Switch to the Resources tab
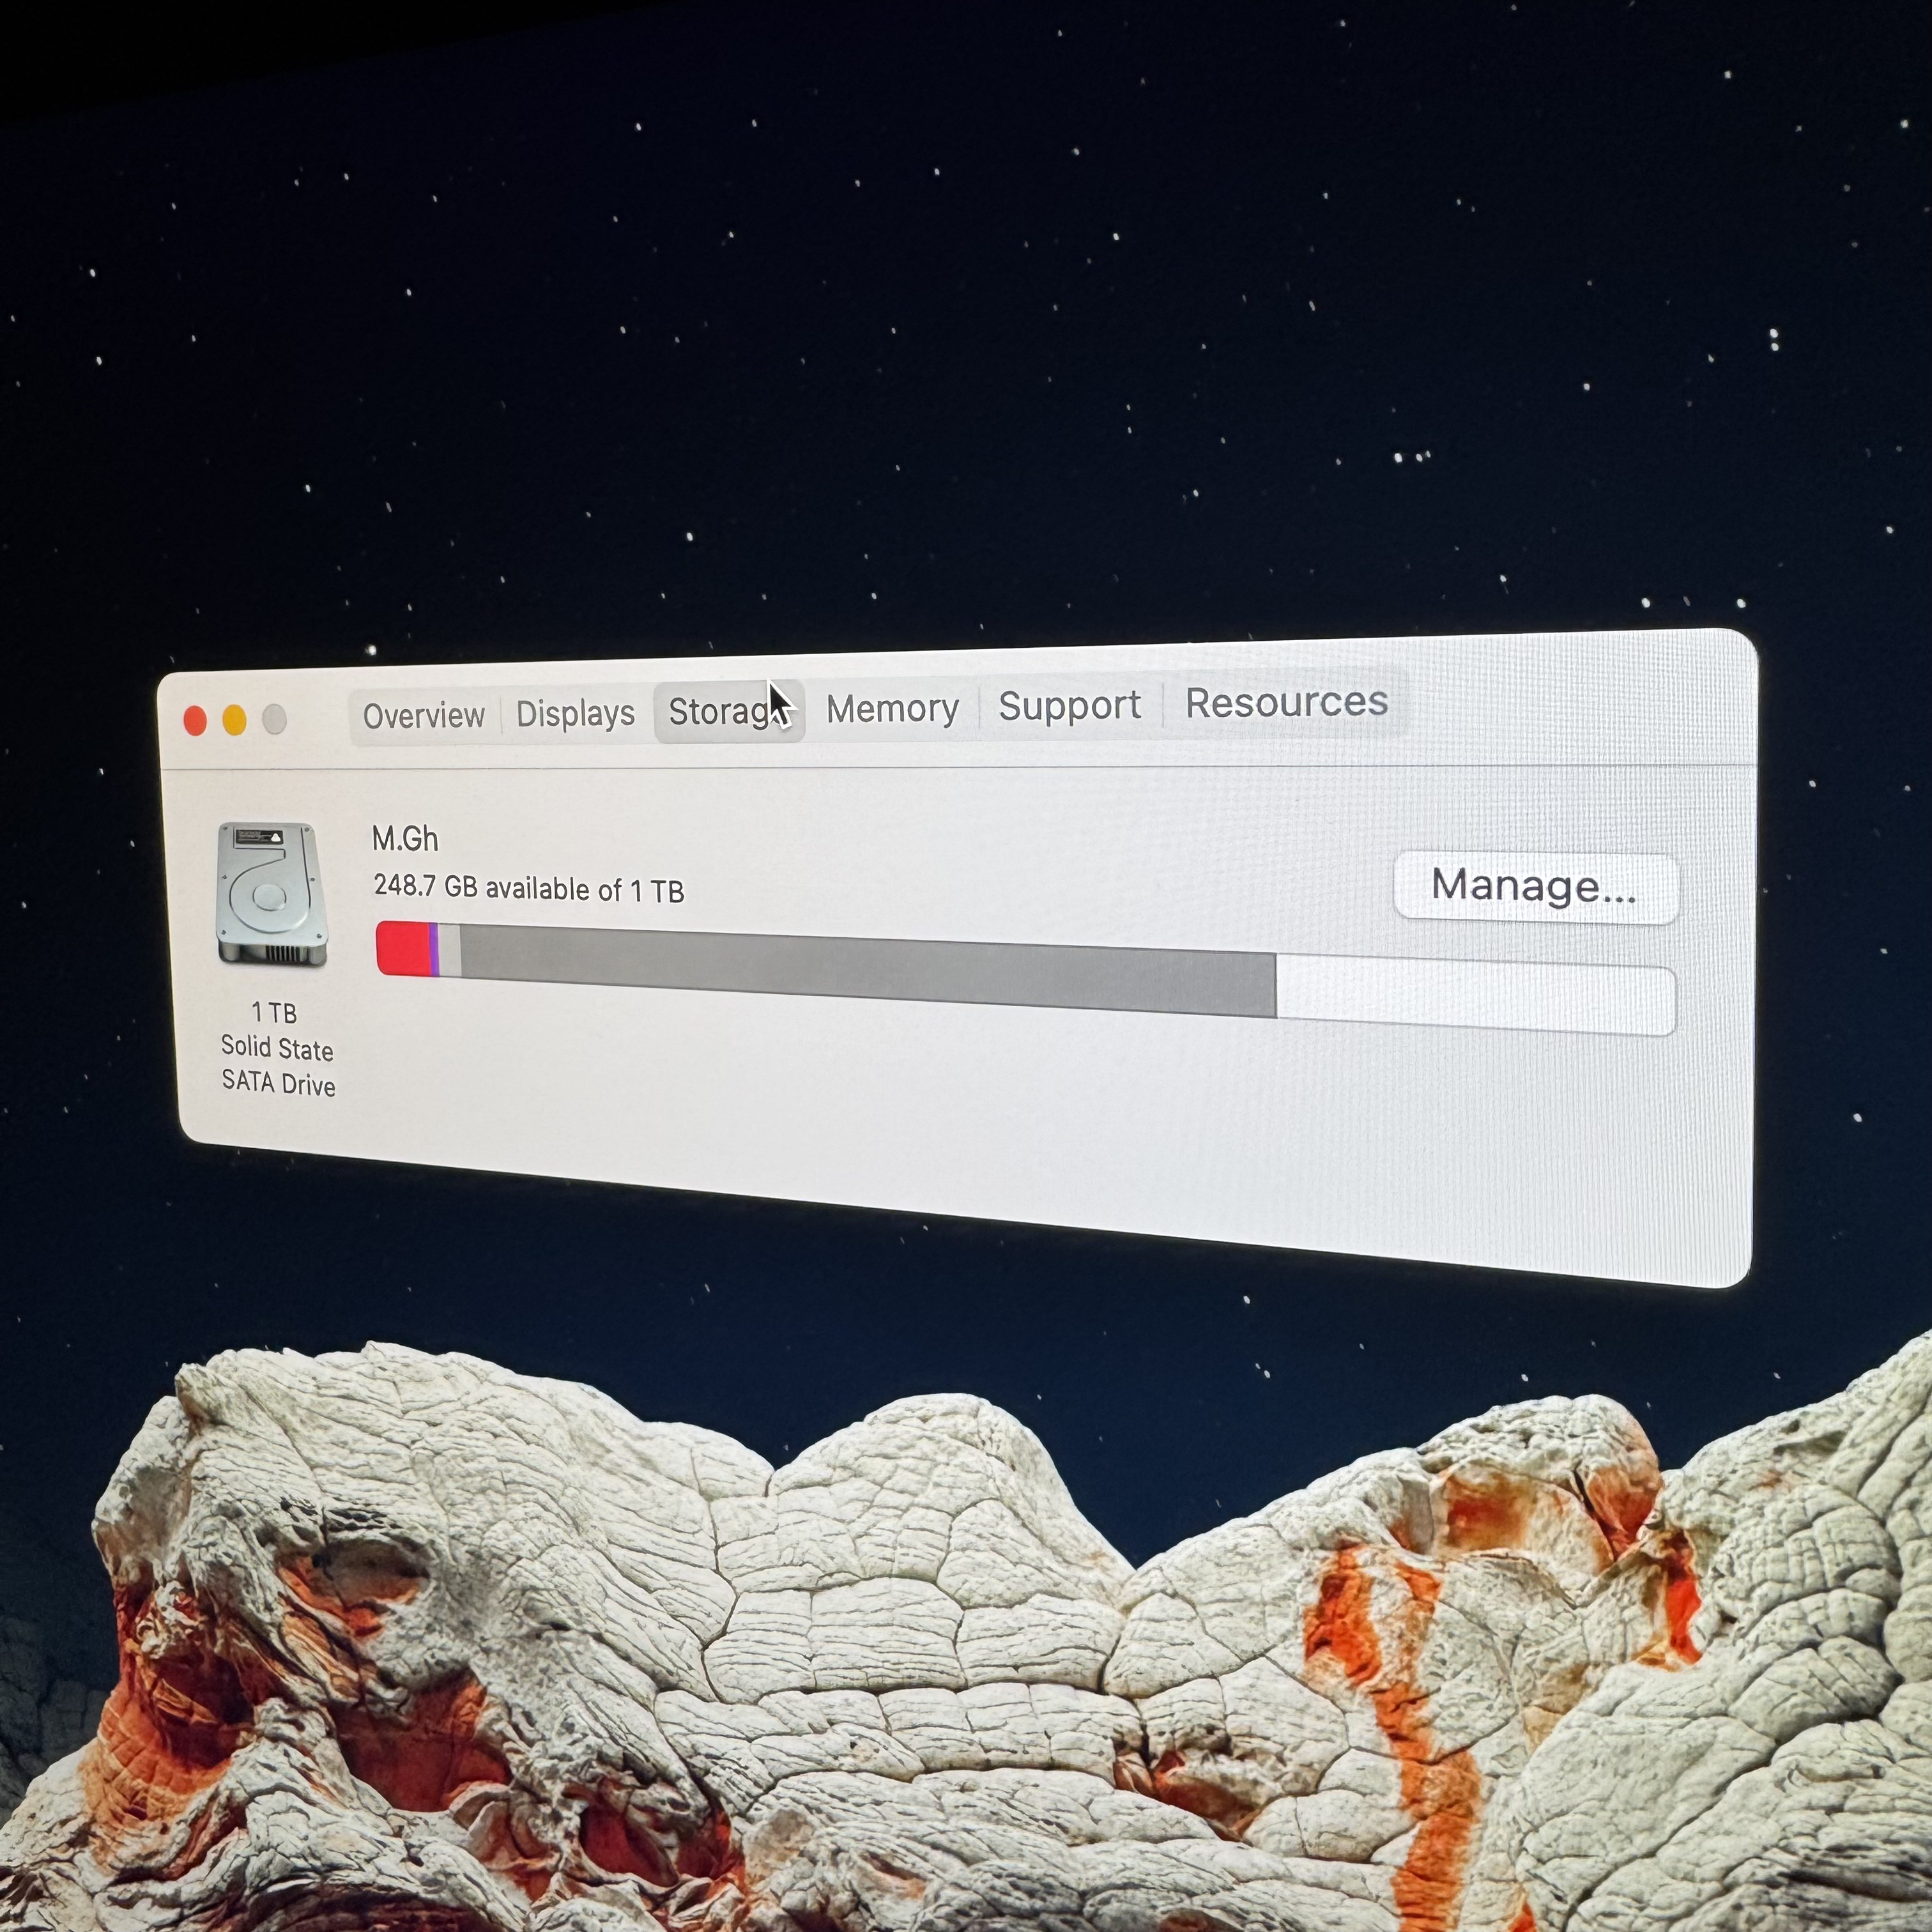The width and height of the screenshot is (1932, 1932). pyautogui.click(x=1286, y=702)
